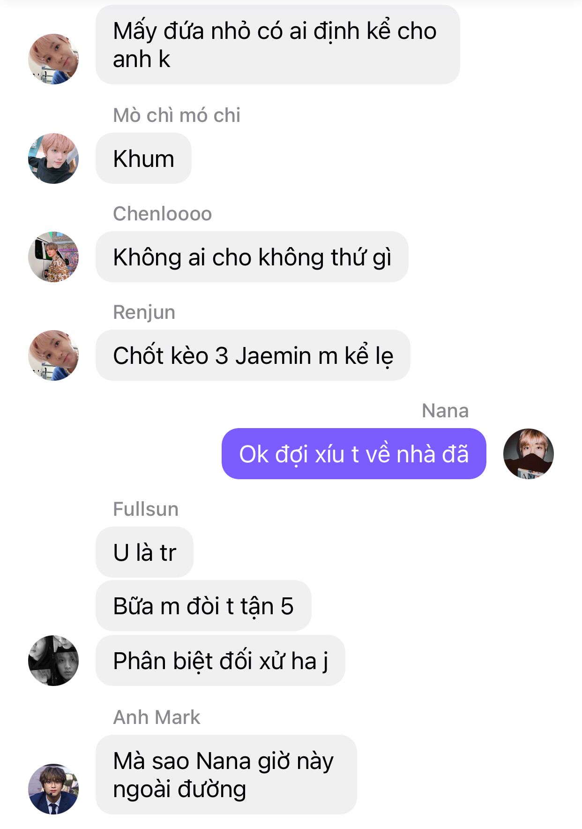Click the sender name "Mò chì mó chi"

177,115
